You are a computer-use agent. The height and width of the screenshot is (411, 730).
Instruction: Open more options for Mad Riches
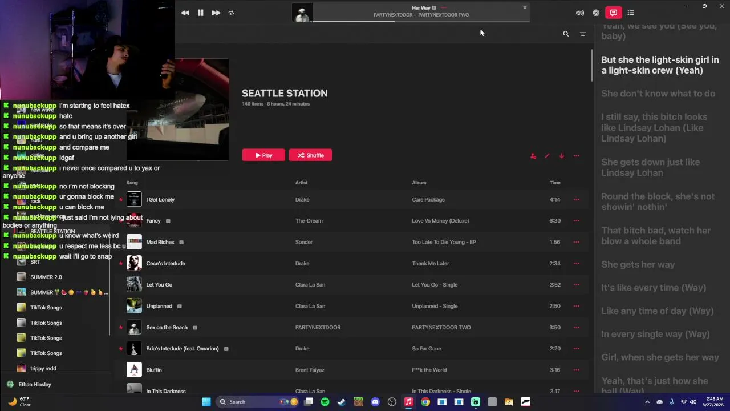(x=577, y=242)
